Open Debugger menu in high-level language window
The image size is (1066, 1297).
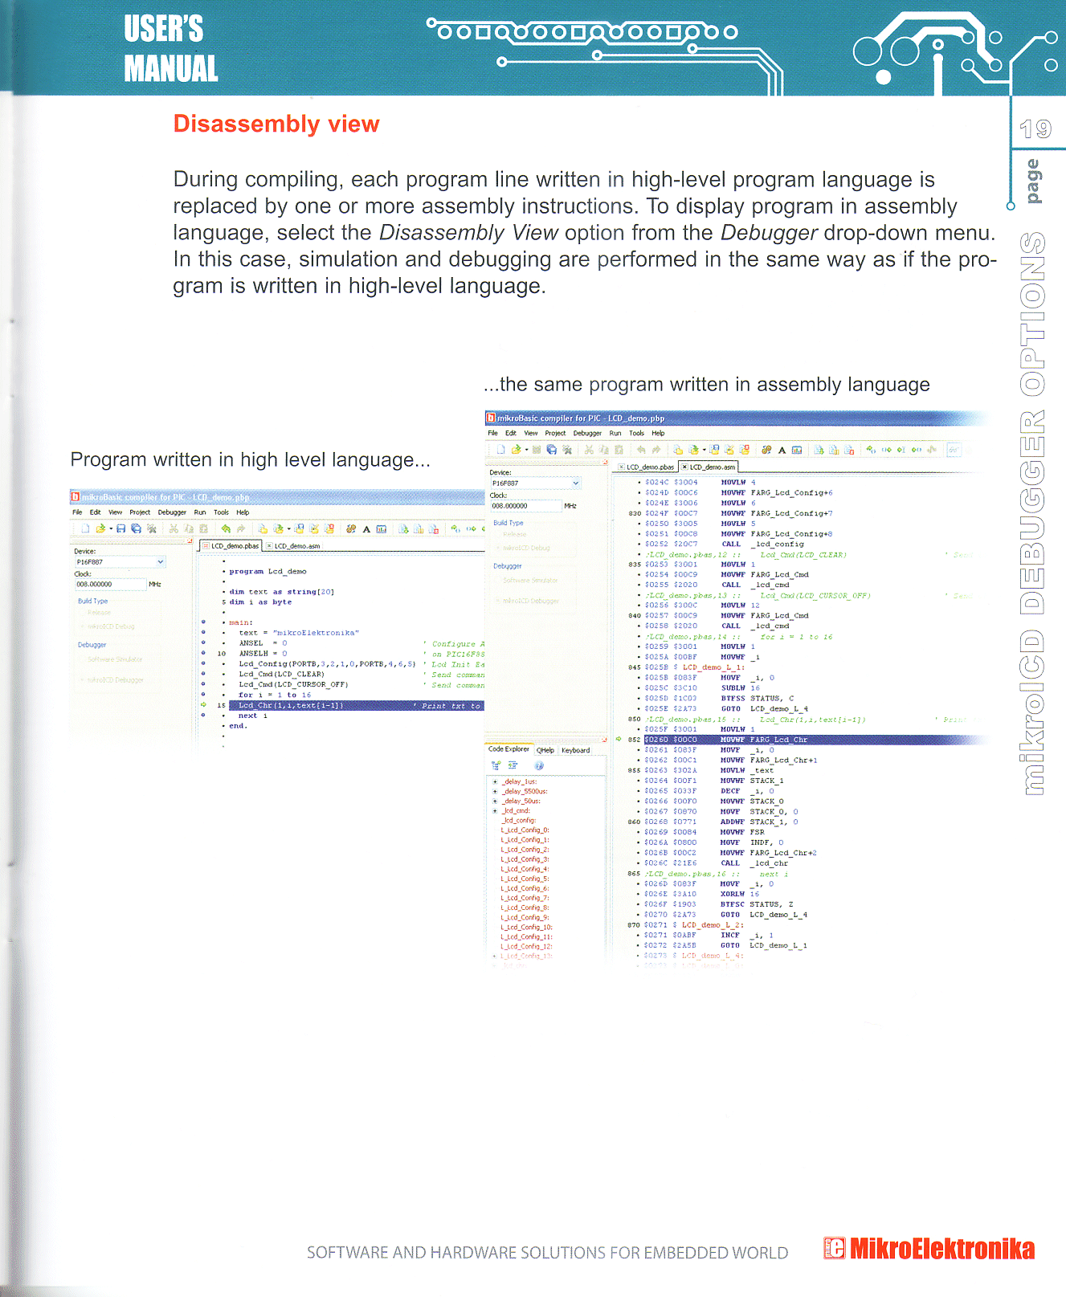pyautogui.click(x=172, y=512)
